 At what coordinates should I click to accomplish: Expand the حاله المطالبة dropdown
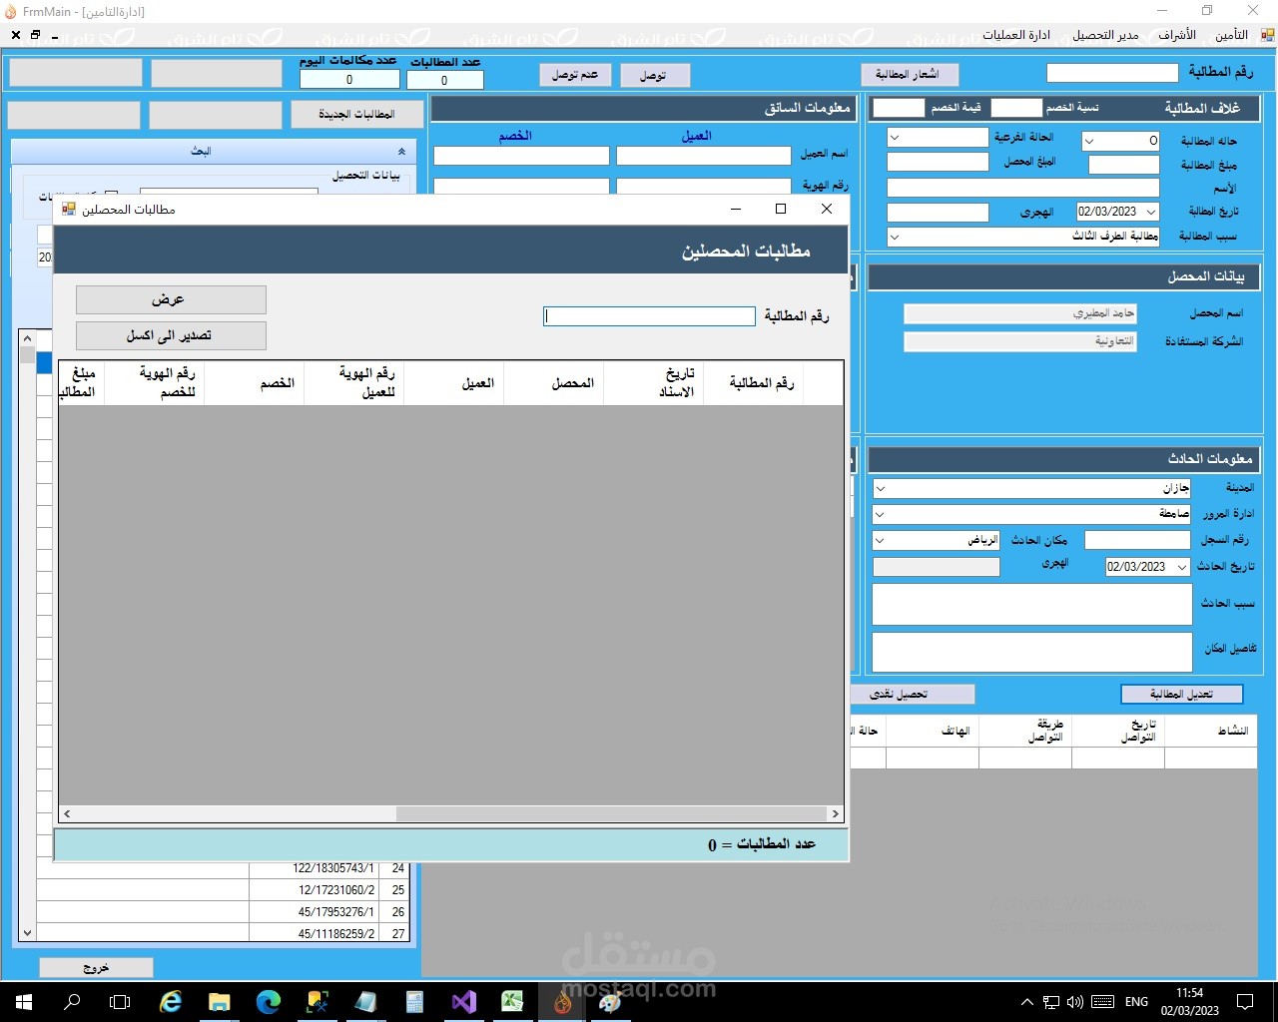pos(1089,141)
